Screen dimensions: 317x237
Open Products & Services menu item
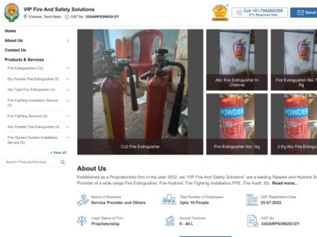24,60
